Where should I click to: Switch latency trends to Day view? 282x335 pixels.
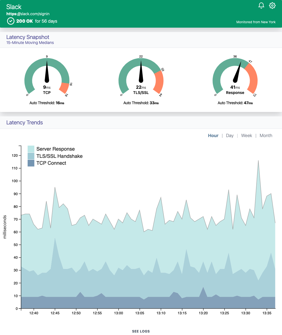(x=230, y=135)
